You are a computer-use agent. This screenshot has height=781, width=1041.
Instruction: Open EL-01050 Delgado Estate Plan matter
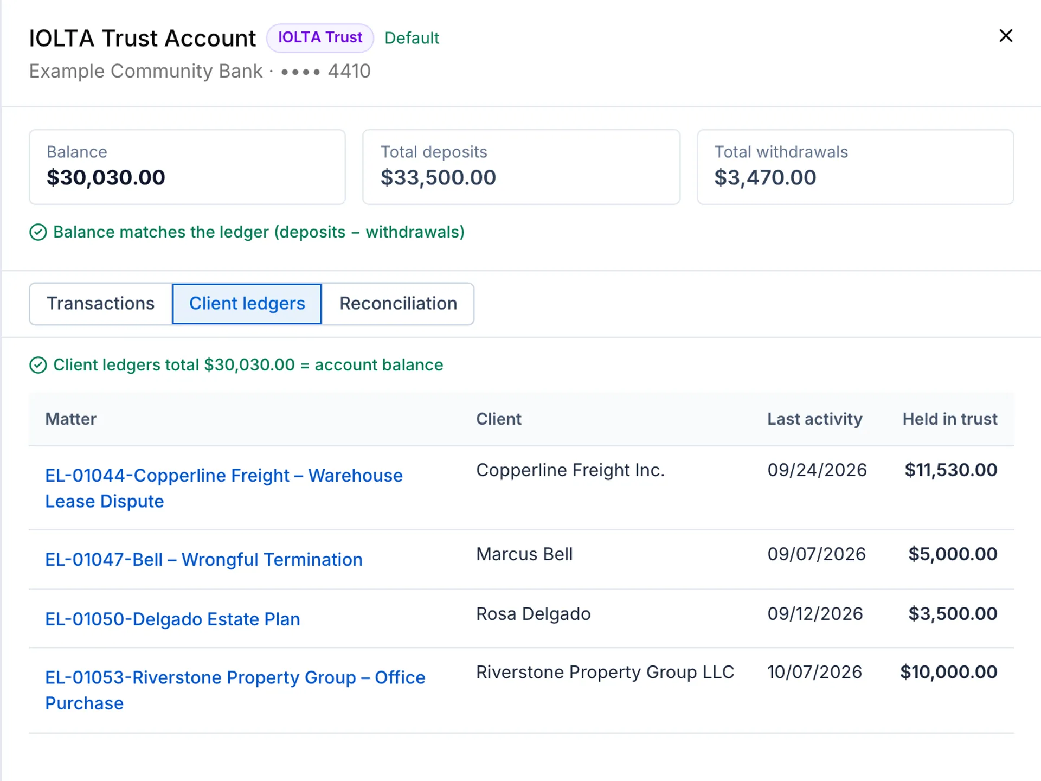pos(172,619)
